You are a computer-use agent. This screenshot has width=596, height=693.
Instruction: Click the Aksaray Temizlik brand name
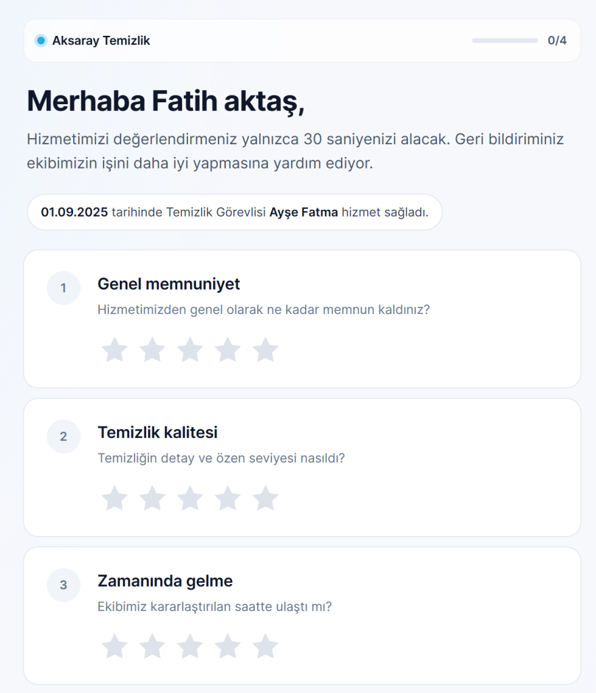101,41
